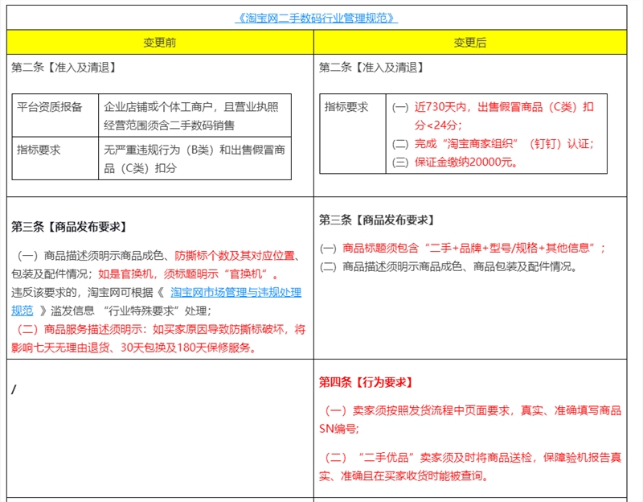Screen dimensions: 643x502
Task: Select red text 完成“淘宝商家组织”（钉钉）认证
Action: pos(504,144)
